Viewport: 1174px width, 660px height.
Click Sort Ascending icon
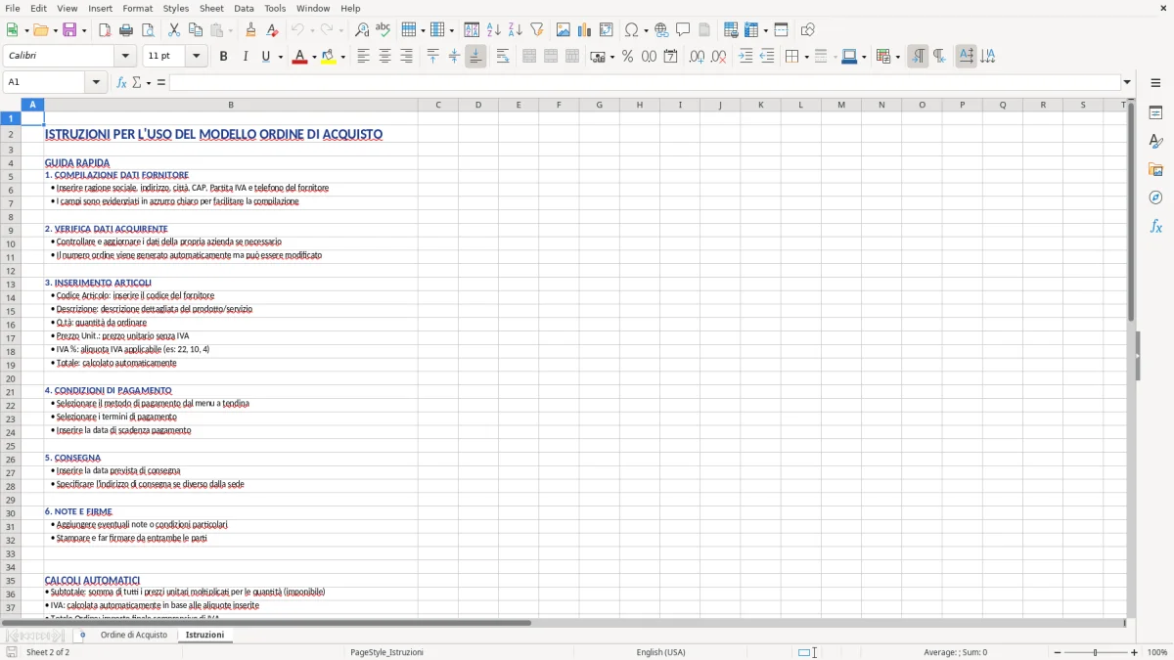[x=494, y=30]
